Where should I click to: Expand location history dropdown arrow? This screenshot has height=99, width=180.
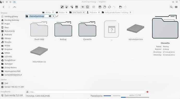(53, 16)
